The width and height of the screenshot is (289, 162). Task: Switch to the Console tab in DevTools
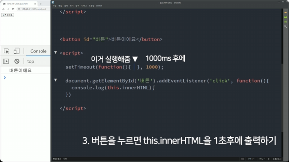38,51
